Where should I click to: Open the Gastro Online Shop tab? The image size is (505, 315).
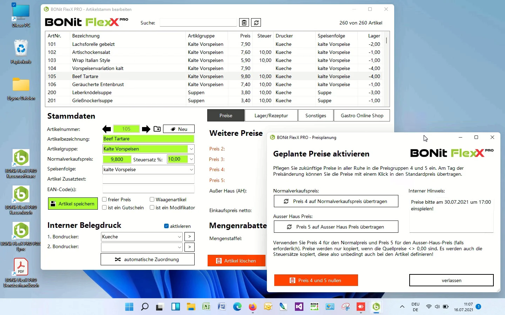coord(362,115)
